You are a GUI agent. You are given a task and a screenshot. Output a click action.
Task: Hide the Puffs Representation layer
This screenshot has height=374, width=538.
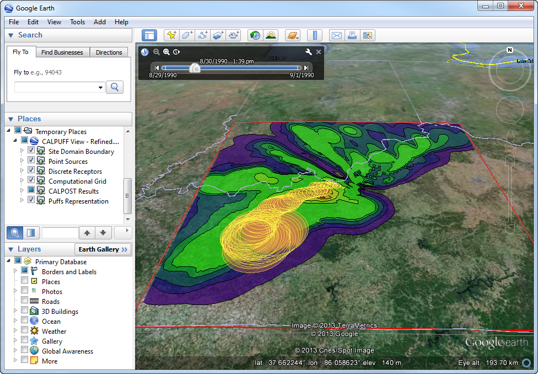click(31, 200)
